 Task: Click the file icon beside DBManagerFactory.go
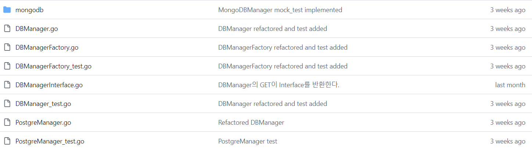tap(7, 47)
